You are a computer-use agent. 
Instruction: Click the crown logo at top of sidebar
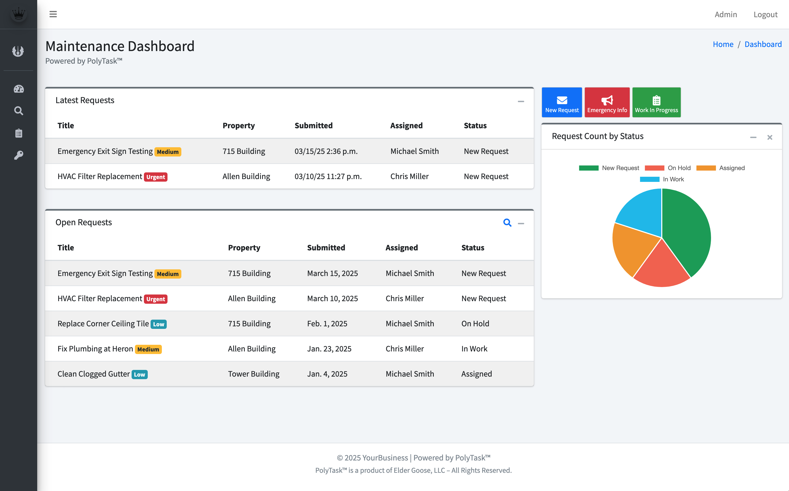click(x=18, y=14)
